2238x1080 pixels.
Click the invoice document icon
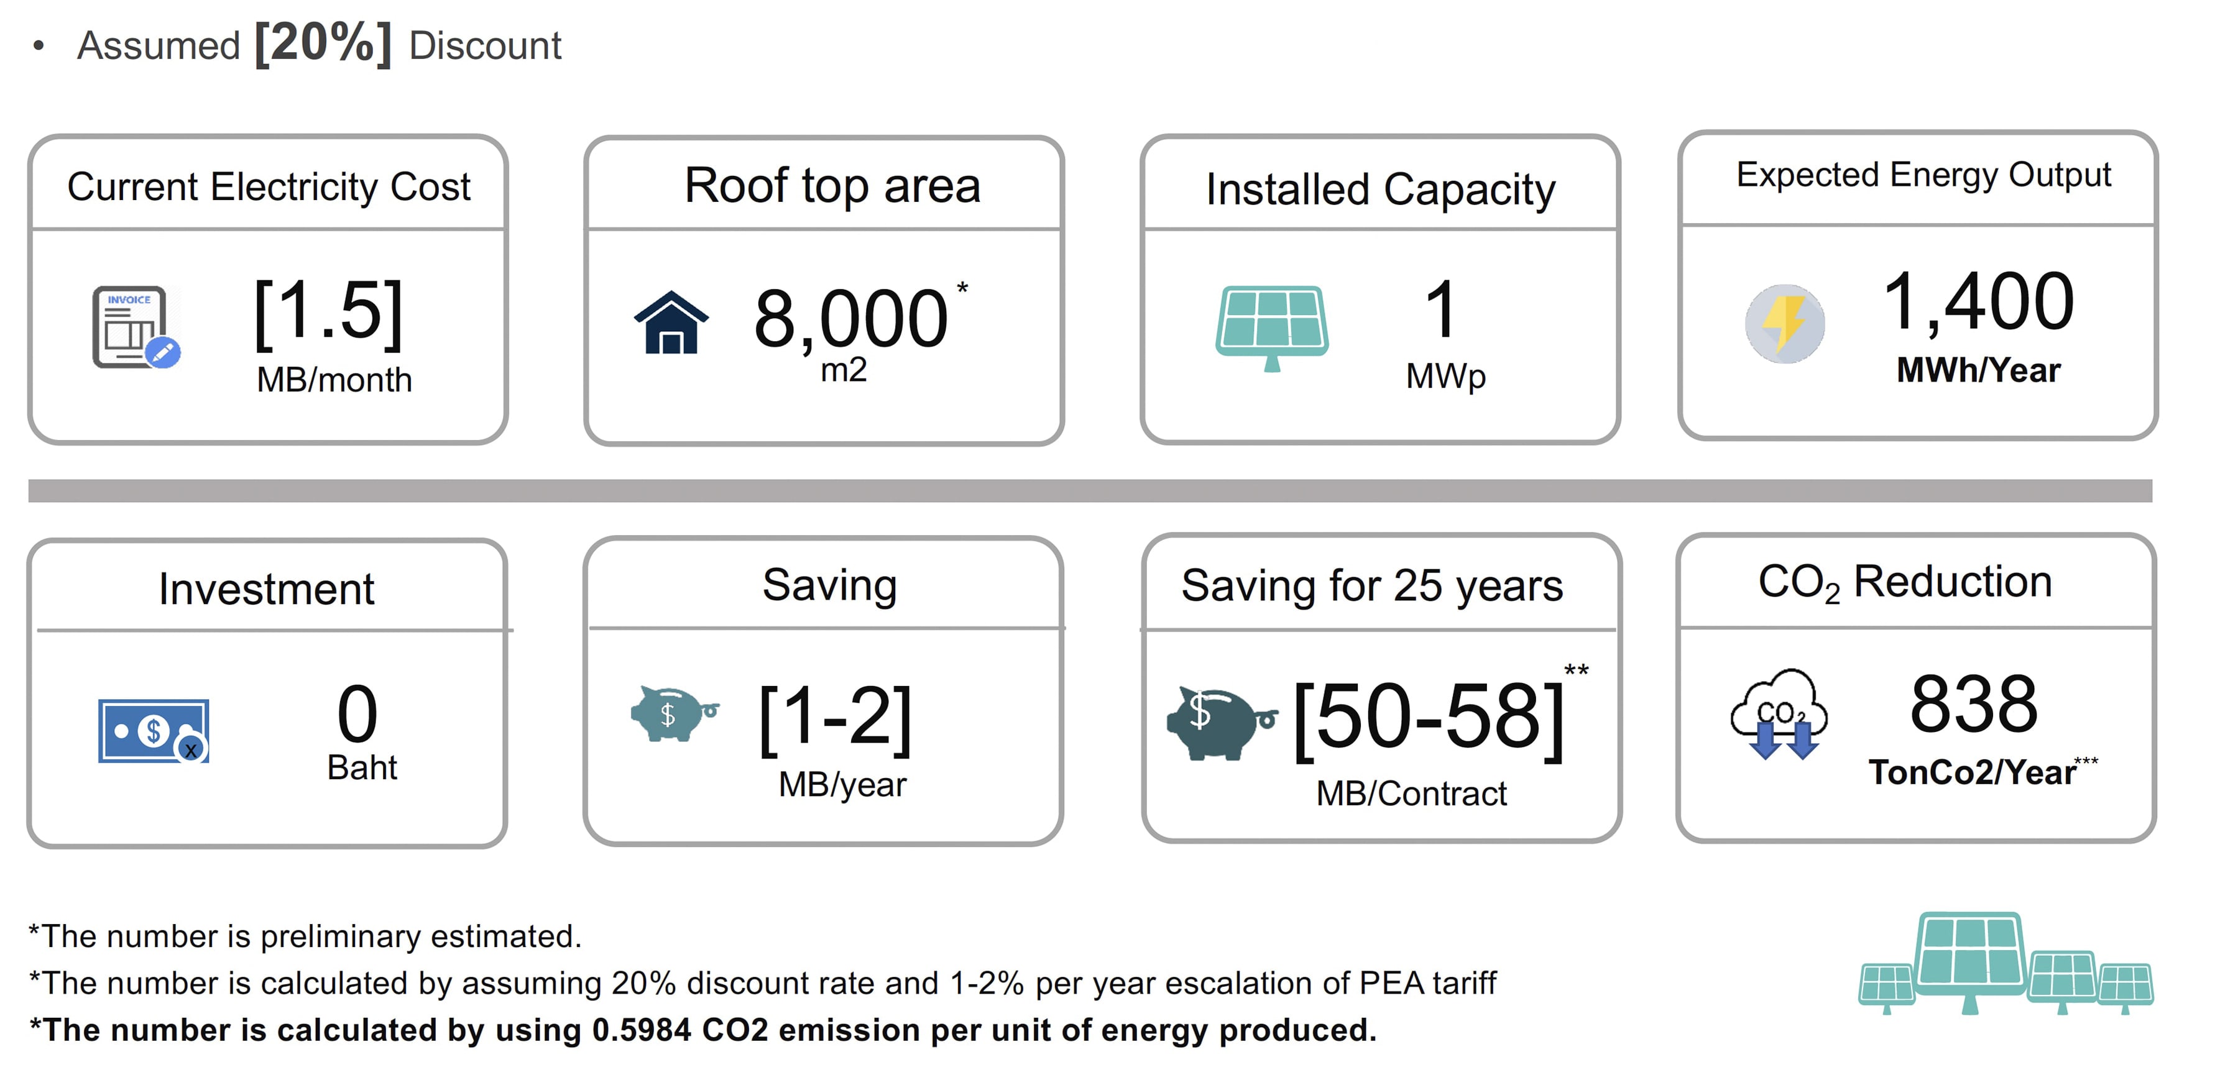point(136,327)
